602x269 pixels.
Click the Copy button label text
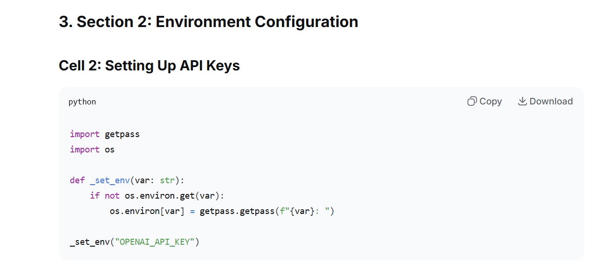click(x=491, y=101)
